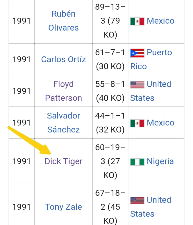This screenshot has width=193, height=225.
Task: Click Mexico link beside Rubén Olivares
Action: point(161,21)
